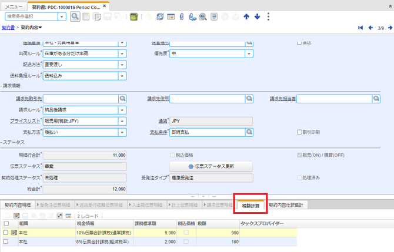394x252 pixels.
Task: Open the 配送方法 dropdown
Action: 122,65
